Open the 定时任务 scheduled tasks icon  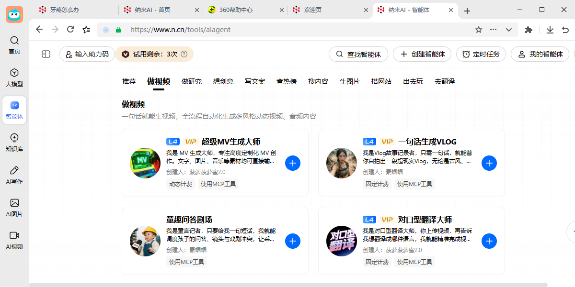coord(481,54)
